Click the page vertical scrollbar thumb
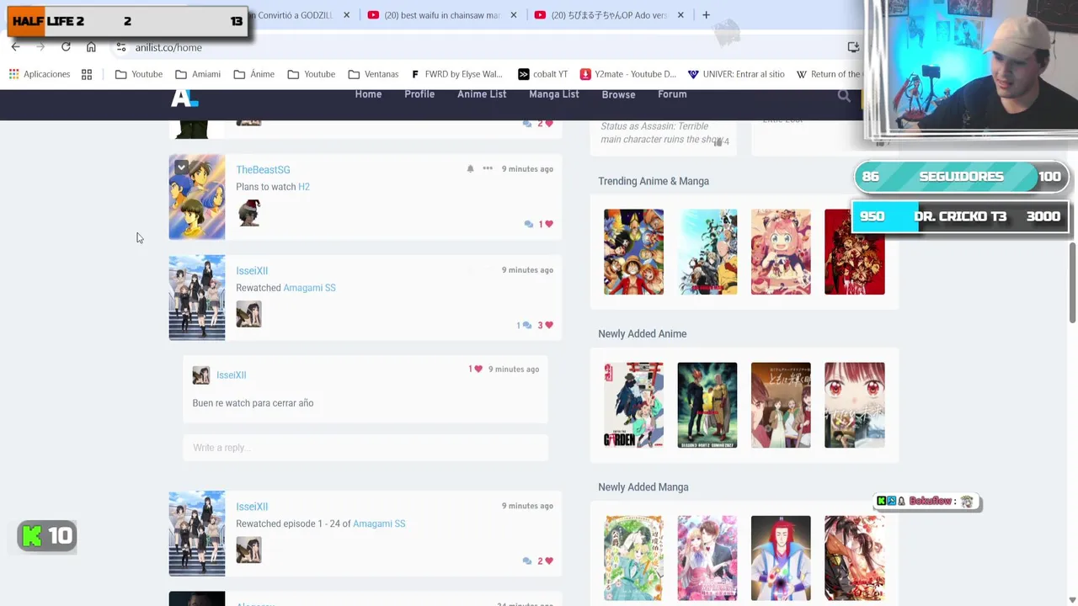This screenshot has width=1078, height=606. click(1073, 282)
